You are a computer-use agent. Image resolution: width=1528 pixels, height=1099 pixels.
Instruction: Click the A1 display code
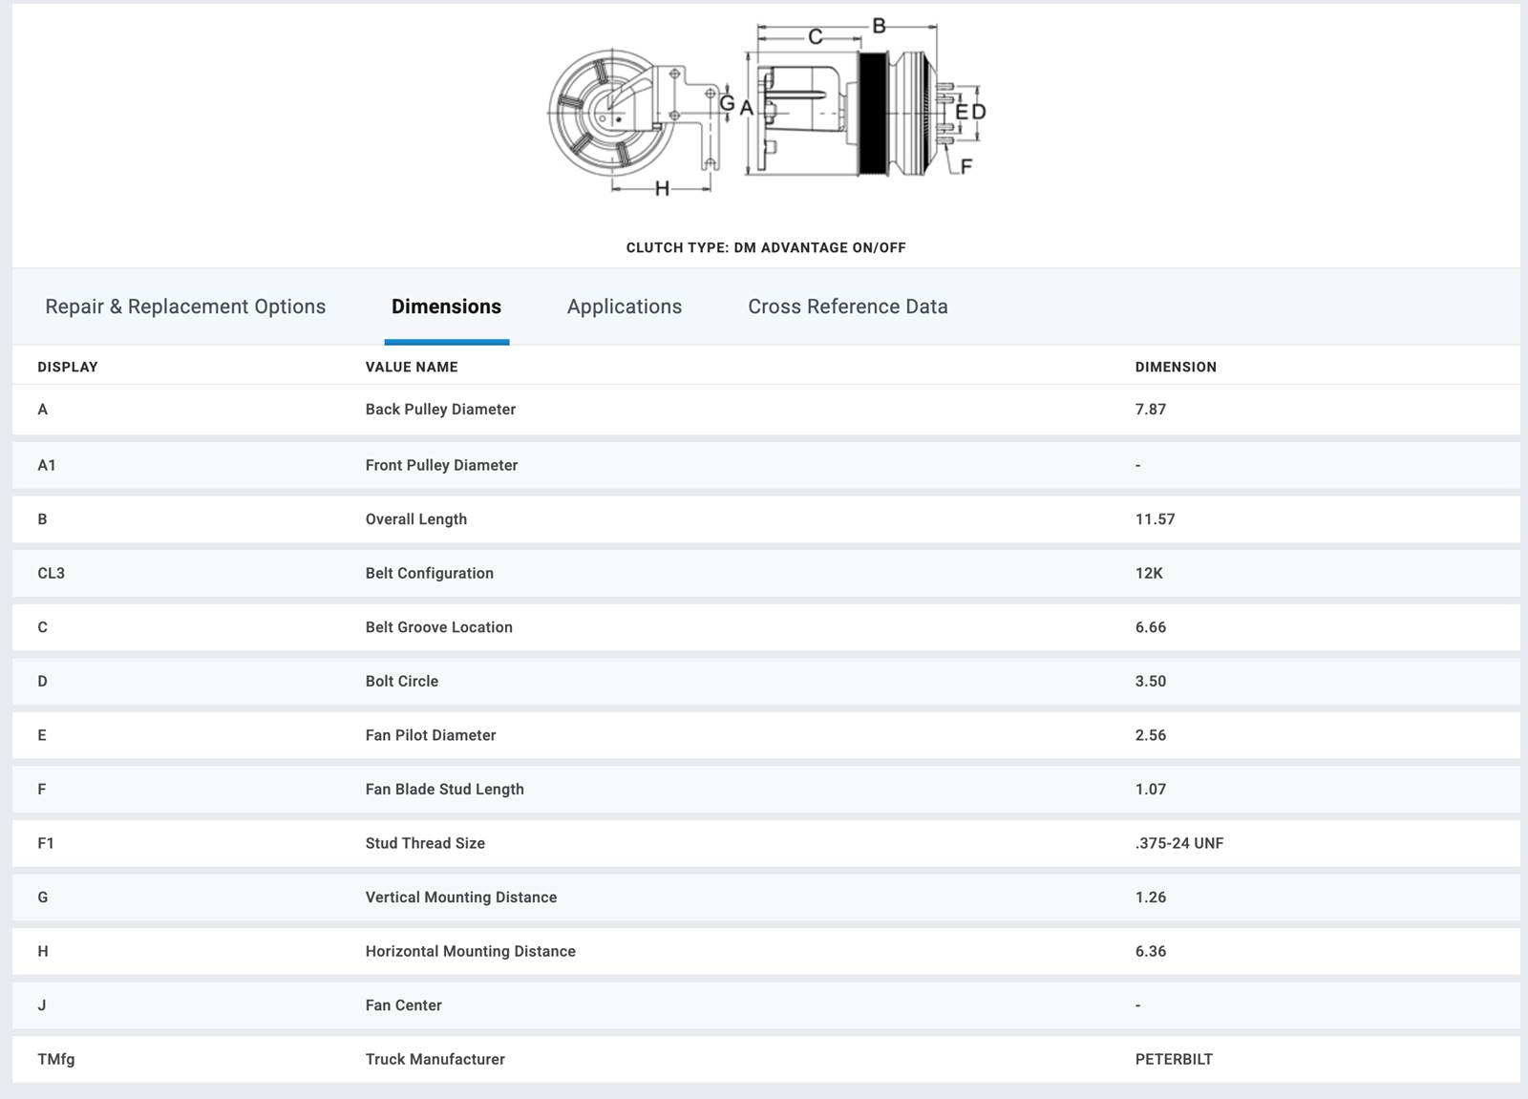pyautogui.click(x=47, y=465)
